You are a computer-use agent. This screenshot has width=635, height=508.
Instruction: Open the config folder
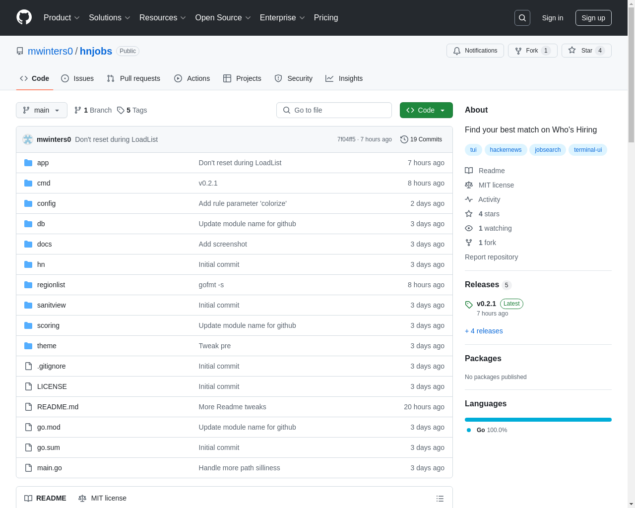click(x=46, y=203)
